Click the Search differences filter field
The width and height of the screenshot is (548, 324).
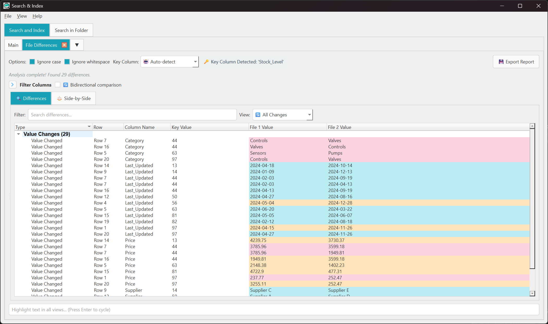pos(132,115)
